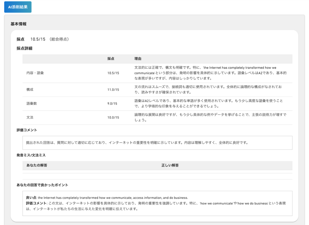This screenshot has height=225, width=309.
Task: Click the 正しい解答 column header
Action: (170, 165)
